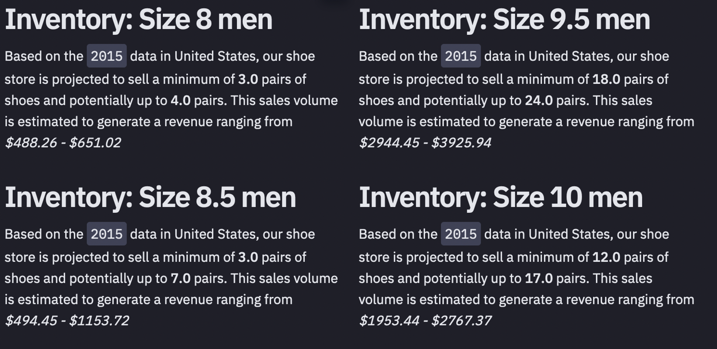Click the bold 7.0 maximum pairs value
717x349 pixels.
click(181, 278)
